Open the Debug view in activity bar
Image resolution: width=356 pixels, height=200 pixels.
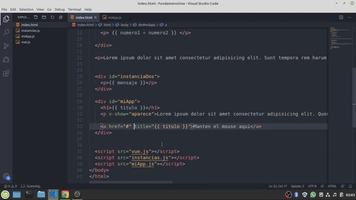(6, 59)
